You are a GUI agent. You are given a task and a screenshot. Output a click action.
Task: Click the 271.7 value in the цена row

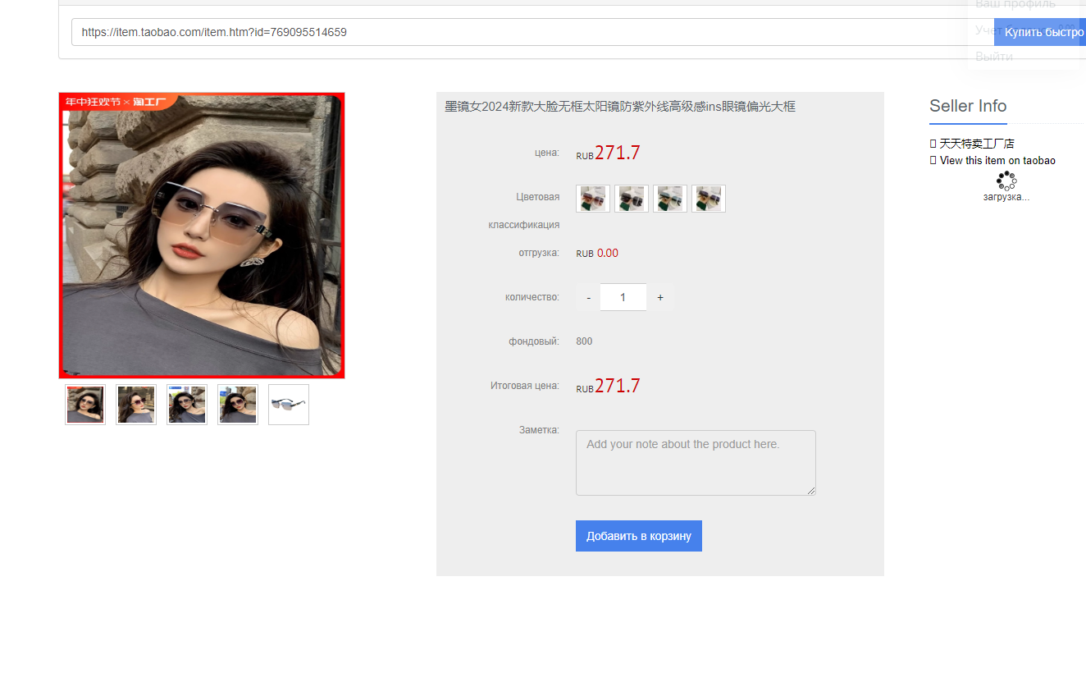point(618,153)
